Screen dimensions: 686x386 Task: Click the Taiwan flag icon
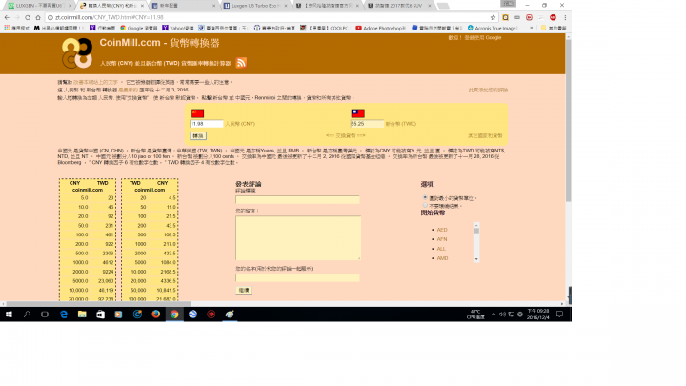(357, 113)
